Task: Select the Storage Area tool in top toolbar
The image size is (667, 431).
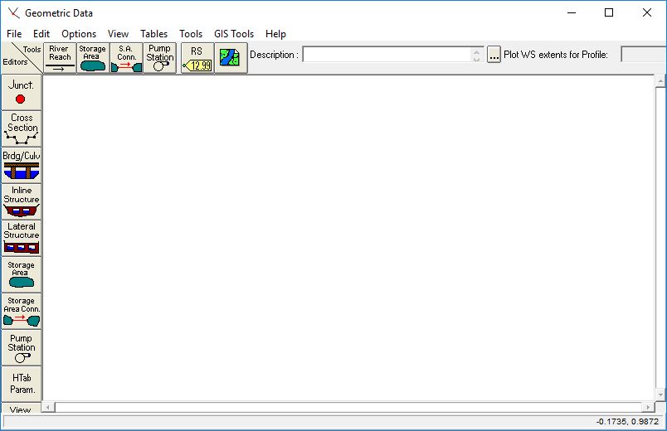Action: tap(93, 58)
